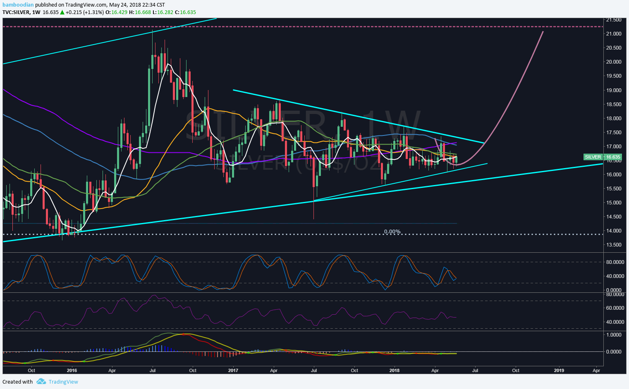Click the 14.000 price axis label
This screenshot has width=629, height=389.
pyautogui.click(x=613, y=230)
